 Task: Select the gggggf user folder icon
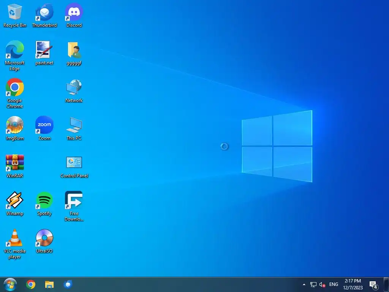[74, 53]
